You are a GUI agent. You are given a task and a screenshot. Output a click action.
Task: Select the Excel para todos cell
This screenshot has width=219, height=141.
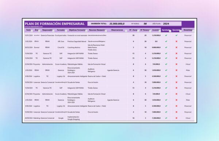click(61, 35)
